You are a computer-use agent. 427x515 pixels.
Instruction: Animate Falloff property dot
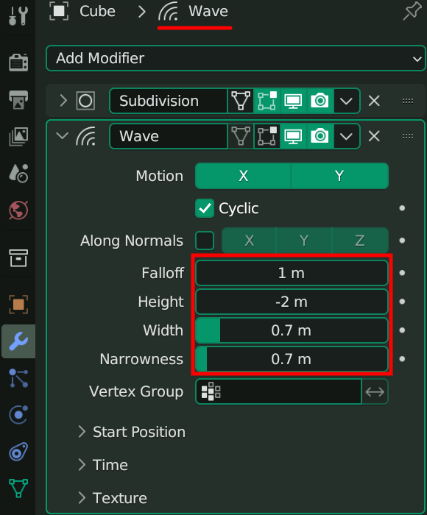pos(402,273)
